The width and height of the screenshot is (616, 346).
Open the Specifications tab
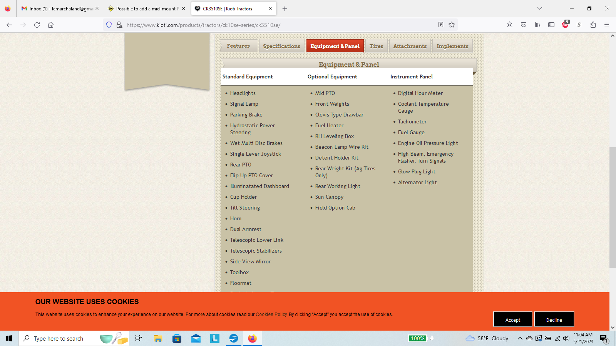[281, 46]
